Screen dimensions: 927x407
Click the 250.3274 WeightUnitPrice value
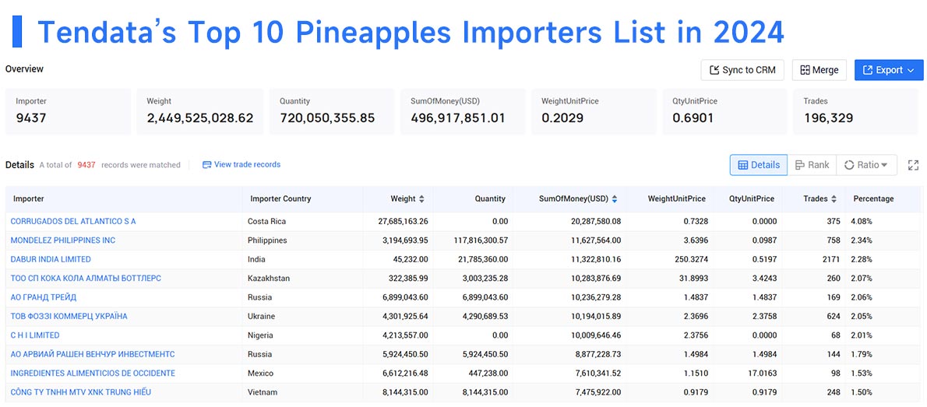[690, 259]
